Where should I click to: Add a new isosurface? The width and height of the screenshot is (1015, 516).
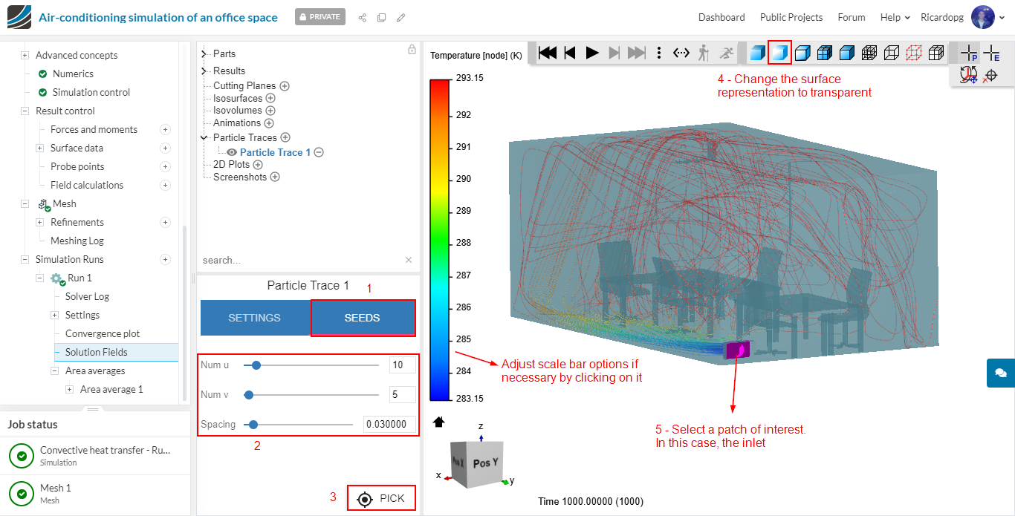(x=270, y=98)
